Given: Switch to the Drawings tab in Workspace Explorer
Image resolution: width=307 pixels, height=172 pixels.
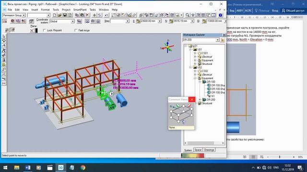Looking at the screenshot, I should click(209, 150).
